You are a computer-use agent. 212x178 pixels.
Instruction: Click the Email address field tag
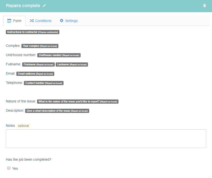pyautogui.click(x=35, y=74)
